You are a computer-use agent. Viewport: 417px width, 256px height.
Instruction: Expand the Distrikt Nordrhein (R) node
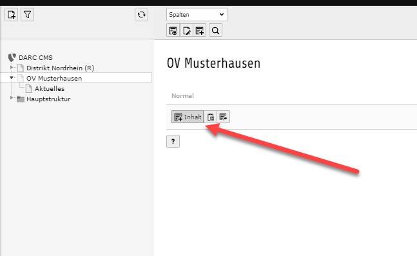click(12, 68)
